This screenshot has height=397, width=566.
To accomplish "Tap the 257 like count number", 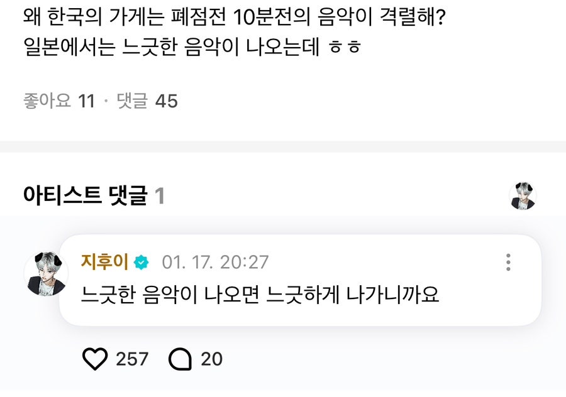I will [132, 359].
